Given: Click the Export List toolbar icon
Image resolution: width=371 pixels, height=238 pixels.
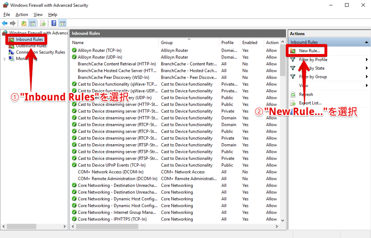Looking at the screenshot, I should click(43, 23).
